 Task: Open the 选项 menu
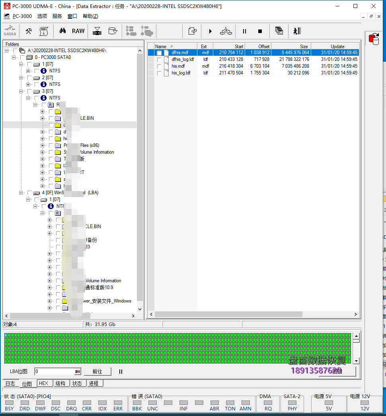click(42, 16)
